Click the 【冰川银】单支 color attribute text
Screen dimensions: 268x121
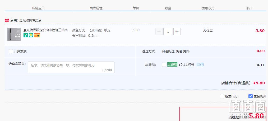(99, 30)
